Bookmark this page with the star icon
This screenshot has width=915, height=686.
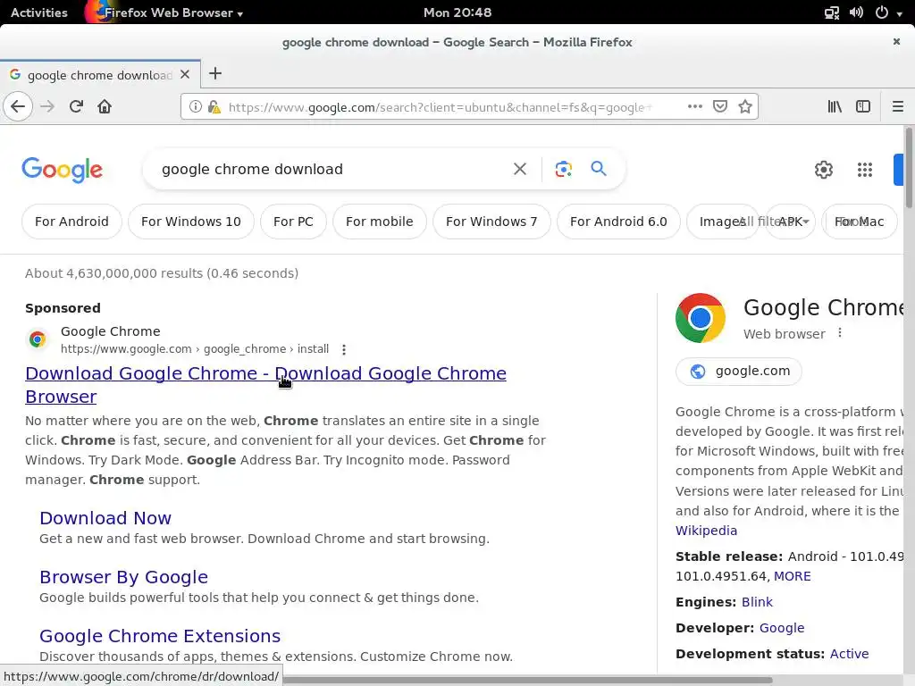pos(745,107)
